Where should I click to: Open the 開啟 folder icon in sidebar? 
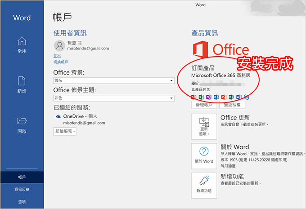(x=22, y=121)
